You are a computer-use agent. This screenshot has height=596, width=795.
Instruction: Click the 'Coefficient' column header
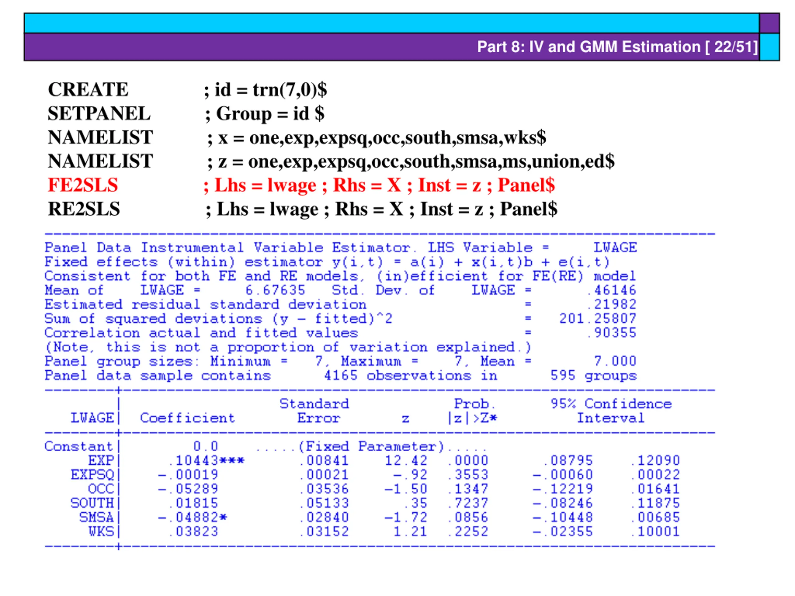pyautogui.click(x=187, y=418)
